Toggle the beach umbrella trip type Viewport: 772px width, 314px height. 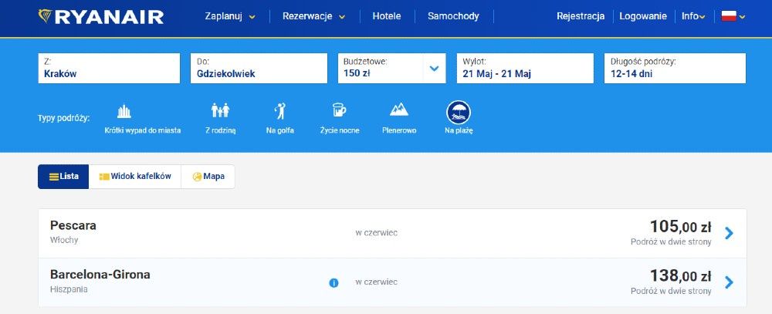coord(459,112)
